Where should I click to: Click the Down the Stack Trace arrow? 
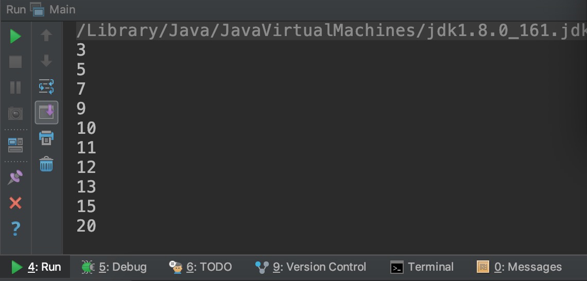click(x=46, y=61)
